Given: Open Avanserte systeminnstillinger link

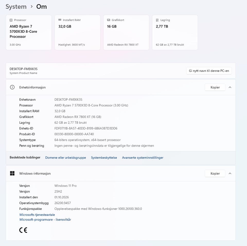Looking at the screenshot, I should [x=143, y=158].
